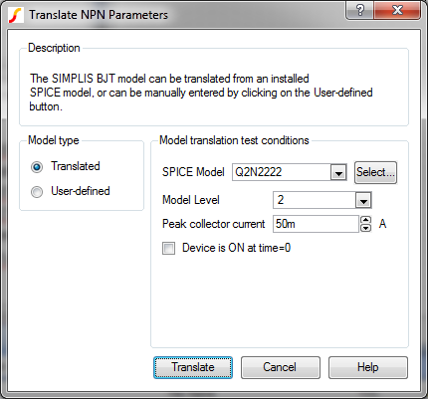The height and width of the screenshot is (399, 428).
Task: Click the Peak collector current field
Action: click(x=316, y=224)
